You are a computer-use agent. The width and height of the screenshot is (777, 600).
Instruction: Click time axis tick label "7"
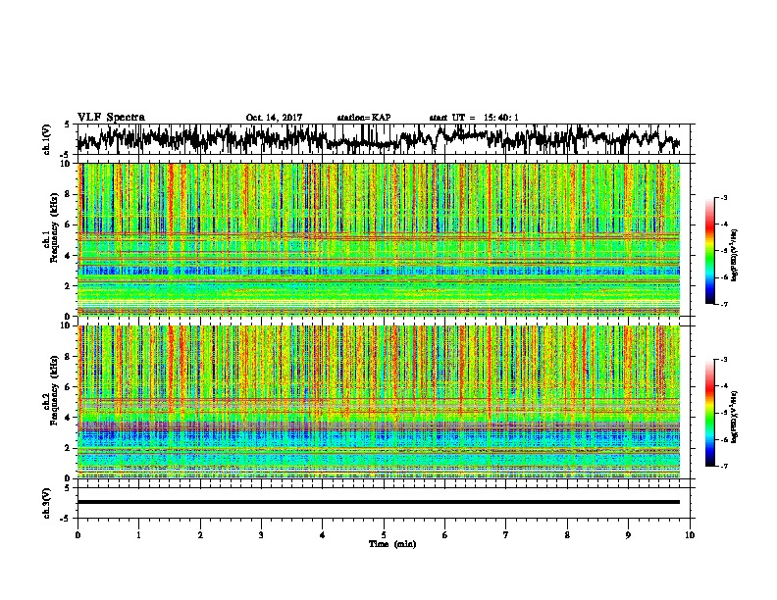point(506,535)
